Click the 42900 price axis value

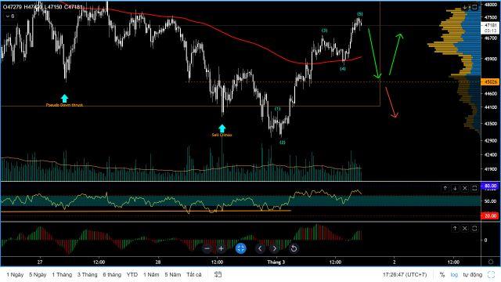coord(490,140)
